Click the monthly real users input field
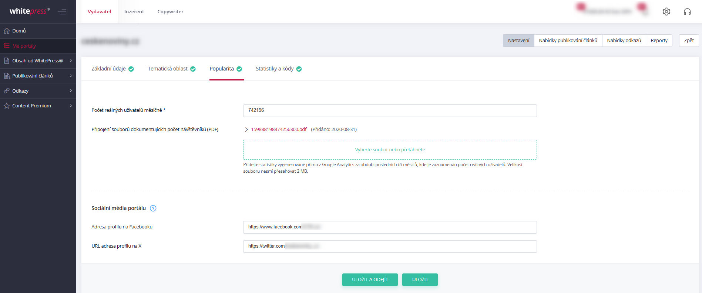This screenshot has width=702, height=293. point(390,111)
